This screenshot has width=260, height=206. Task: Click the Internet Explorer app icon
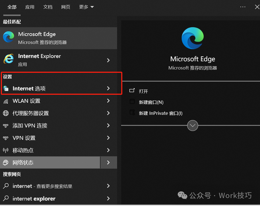point(8,58)
